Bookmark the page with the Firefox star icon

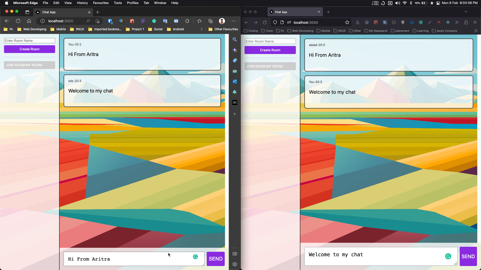(x=347, y=22)
